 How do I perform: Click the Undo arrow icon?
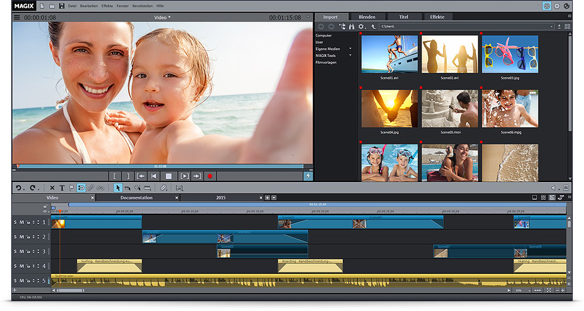(19, 188)
